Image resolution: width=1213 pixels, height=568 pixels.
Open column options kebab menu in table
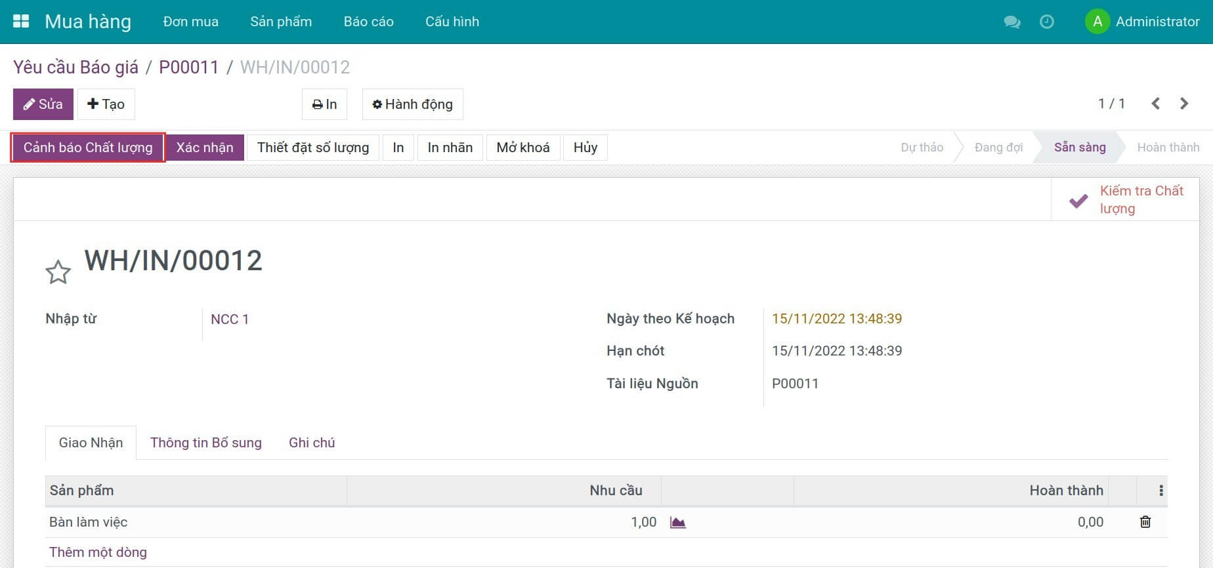pos(1160,491)
